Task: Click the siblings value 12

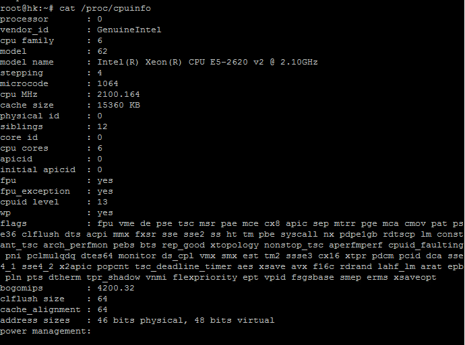Action: [x=102, y=126]
